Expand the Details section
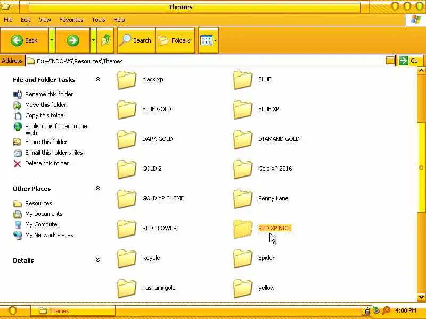Viewport: 426px width, 319px height. tap(97, 260)
